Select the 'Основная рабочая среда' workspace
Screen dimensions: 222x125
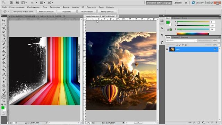pyautogui.click(x=159, y=3)
